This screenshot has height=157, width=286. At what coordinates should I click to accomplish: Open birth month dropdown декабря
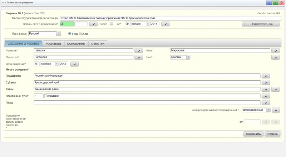[56, 64]
